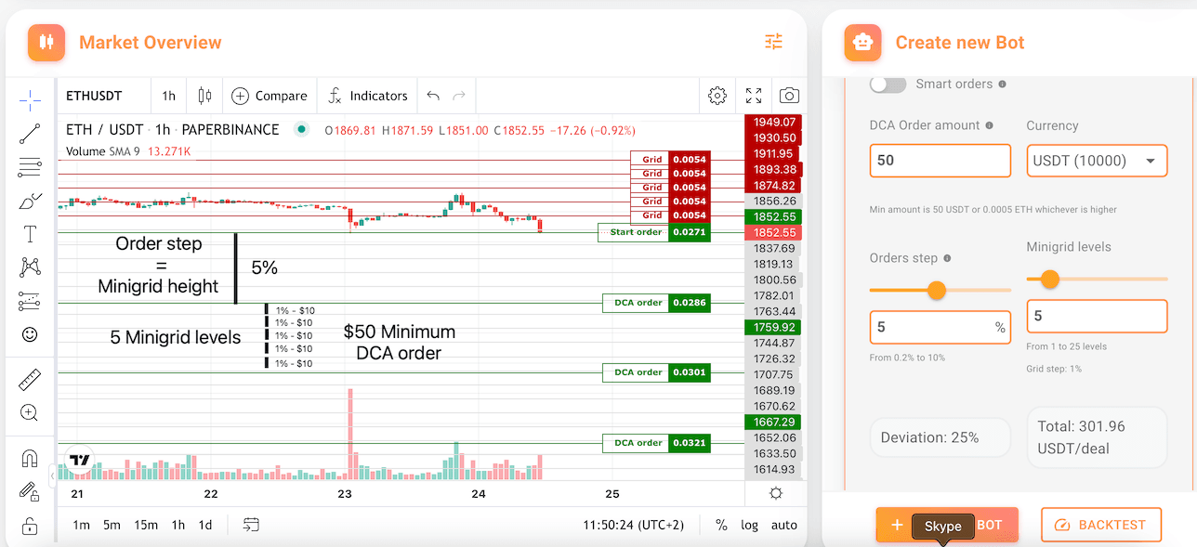Toggle auto scale on chart
Viewport: 1197px width, 547px height.
pyautogui.click(x=783, y=525)
